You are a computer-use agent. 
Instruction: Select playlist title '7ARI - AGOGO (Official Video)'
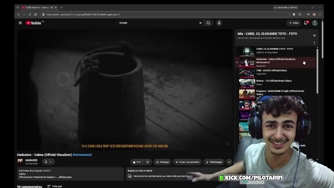pos(271,70)
